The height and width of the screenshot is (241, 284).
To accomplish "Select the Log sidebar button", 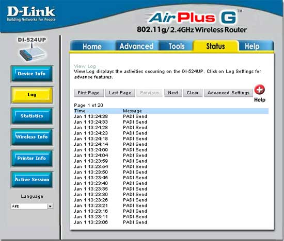I will [x=31, y=95].
